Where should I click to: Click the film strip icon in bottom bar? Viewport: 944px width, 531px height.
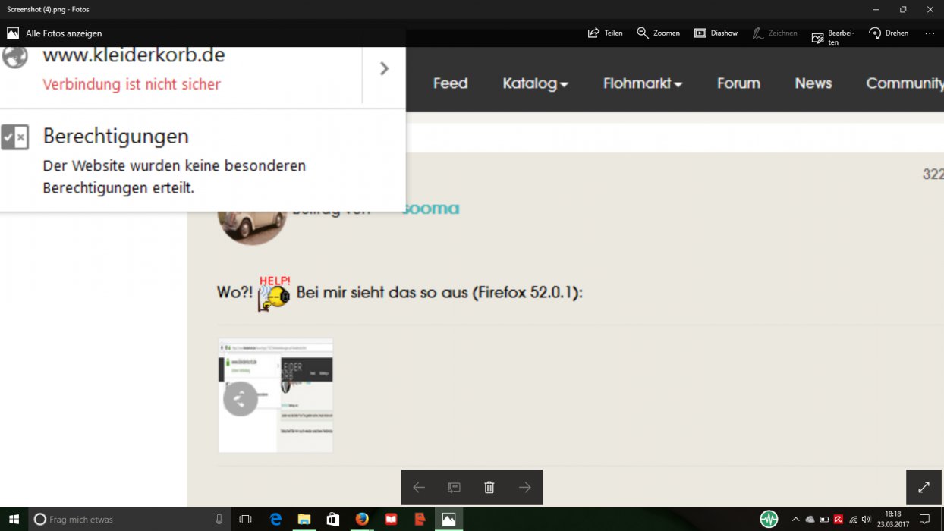pyautogui.click(x=454, y=488)
